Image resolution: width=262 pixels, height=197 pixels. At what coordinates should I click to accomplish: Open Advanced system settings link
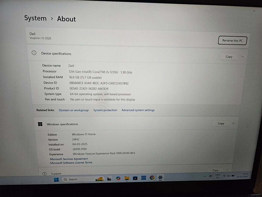point(138,110)
